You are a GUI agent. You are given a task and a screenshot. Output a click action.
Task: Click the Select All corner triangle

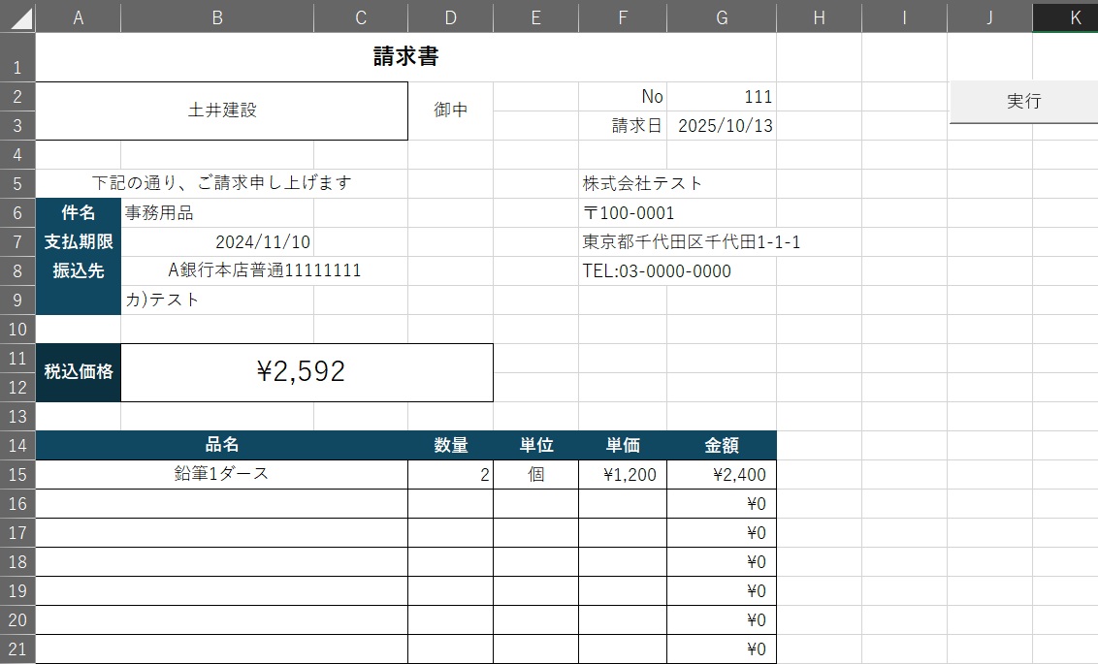18,17
